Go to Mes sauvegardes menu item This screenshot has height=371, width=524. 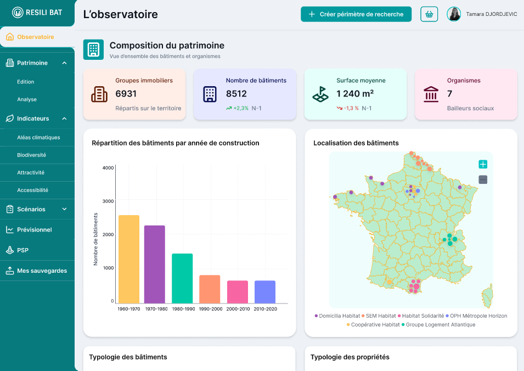[42, 271]
